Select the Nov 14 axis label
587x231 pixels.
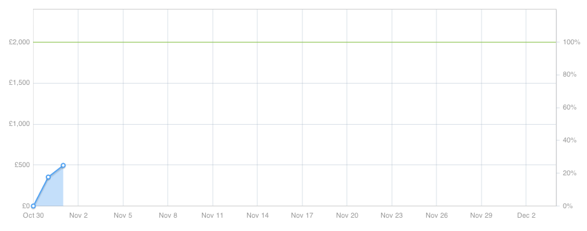[257, 215]
